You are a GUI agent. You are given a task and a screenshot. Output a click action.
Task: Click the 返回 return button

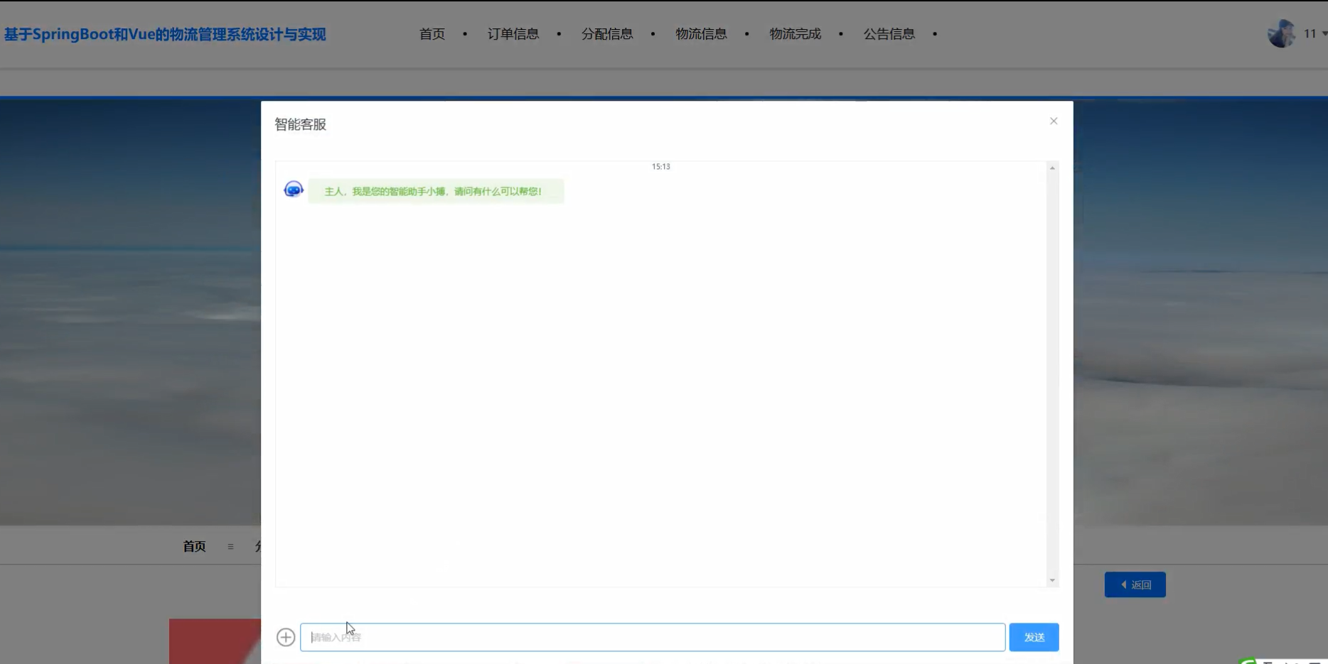(x=1135, y=584)
